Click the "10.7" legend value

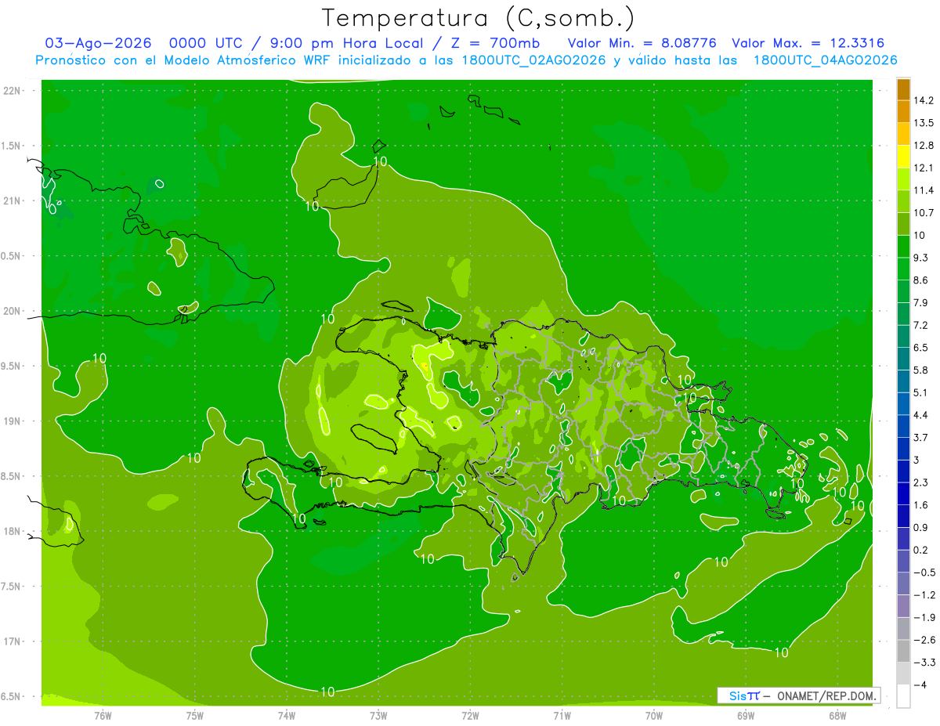point(924,213)
